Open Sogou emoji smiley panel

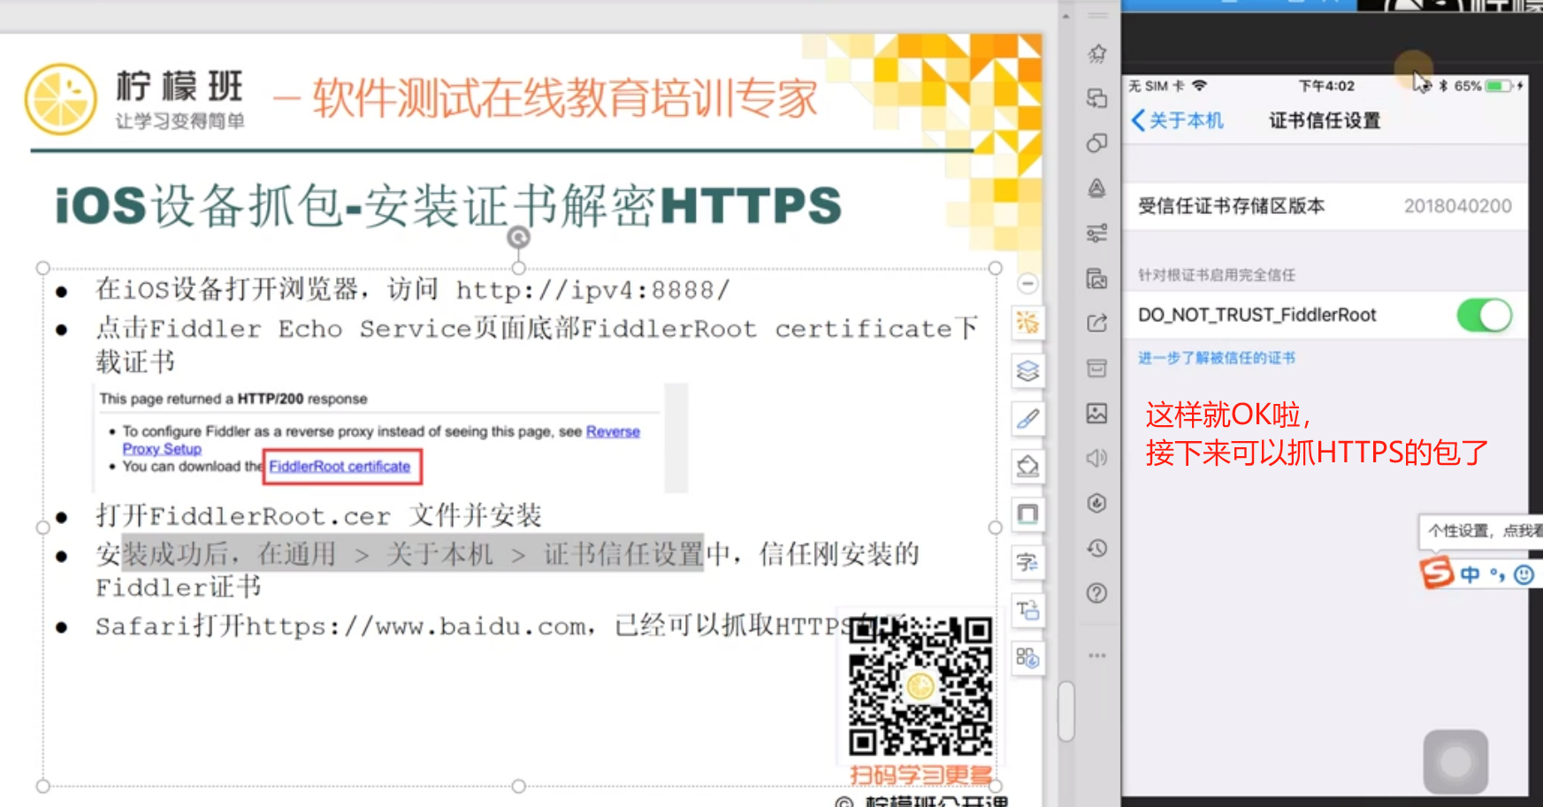[x=1524, y=575]
